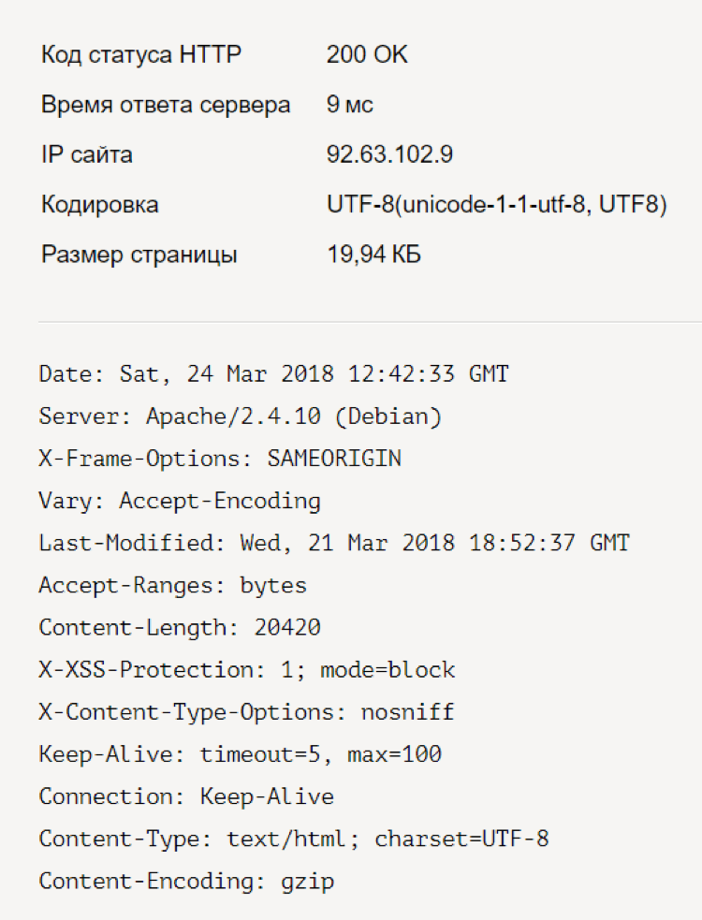The height and width of the screenshot is (920, 702).
Task: Click the "IP сайта" label
Action: click(x=86, y=154)
